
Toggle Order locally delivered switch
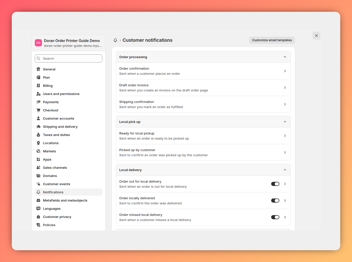pos(275,201)
